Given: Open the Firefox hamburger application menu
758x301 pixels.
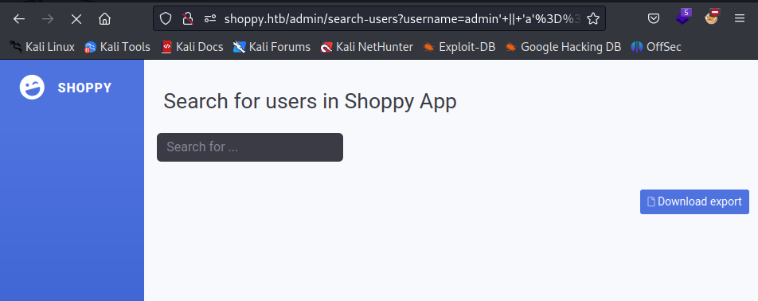Looking at the screenshot, I should 739,19.
